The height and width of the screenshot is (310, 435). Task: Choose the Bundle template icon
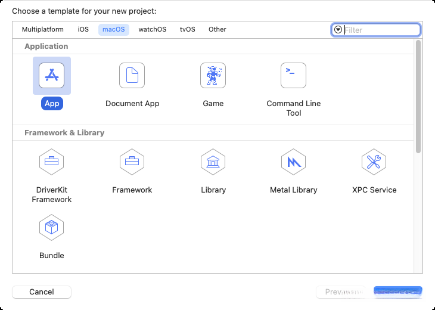point(52,227)
